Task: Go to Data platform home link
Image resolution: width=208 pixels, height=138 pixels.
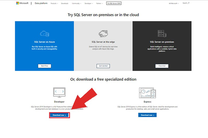Action: pos(41,3)
